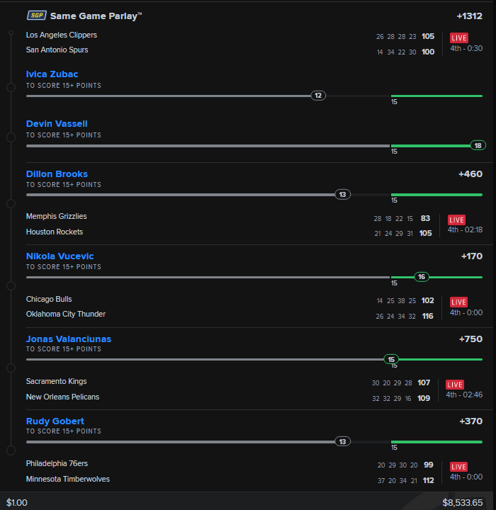Click the 13 marker on Gobert's points tracker
Image resolution: width=496 pixels, height=510 pixels.
point(343,441)
